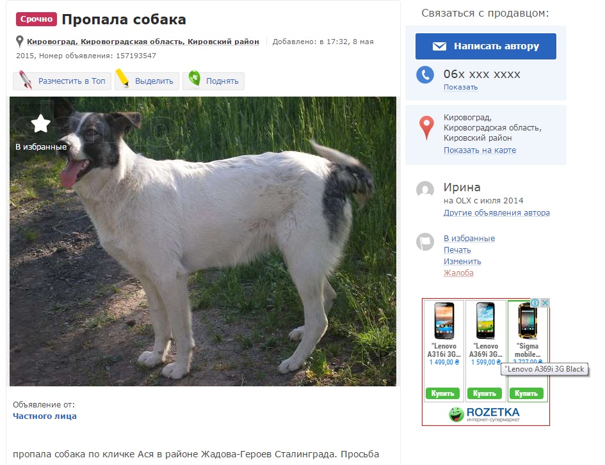The width and height of the screenshot is (605, 465).
Task: Click the user avatar icon beside Ирина
Action: tap(425, 189)
